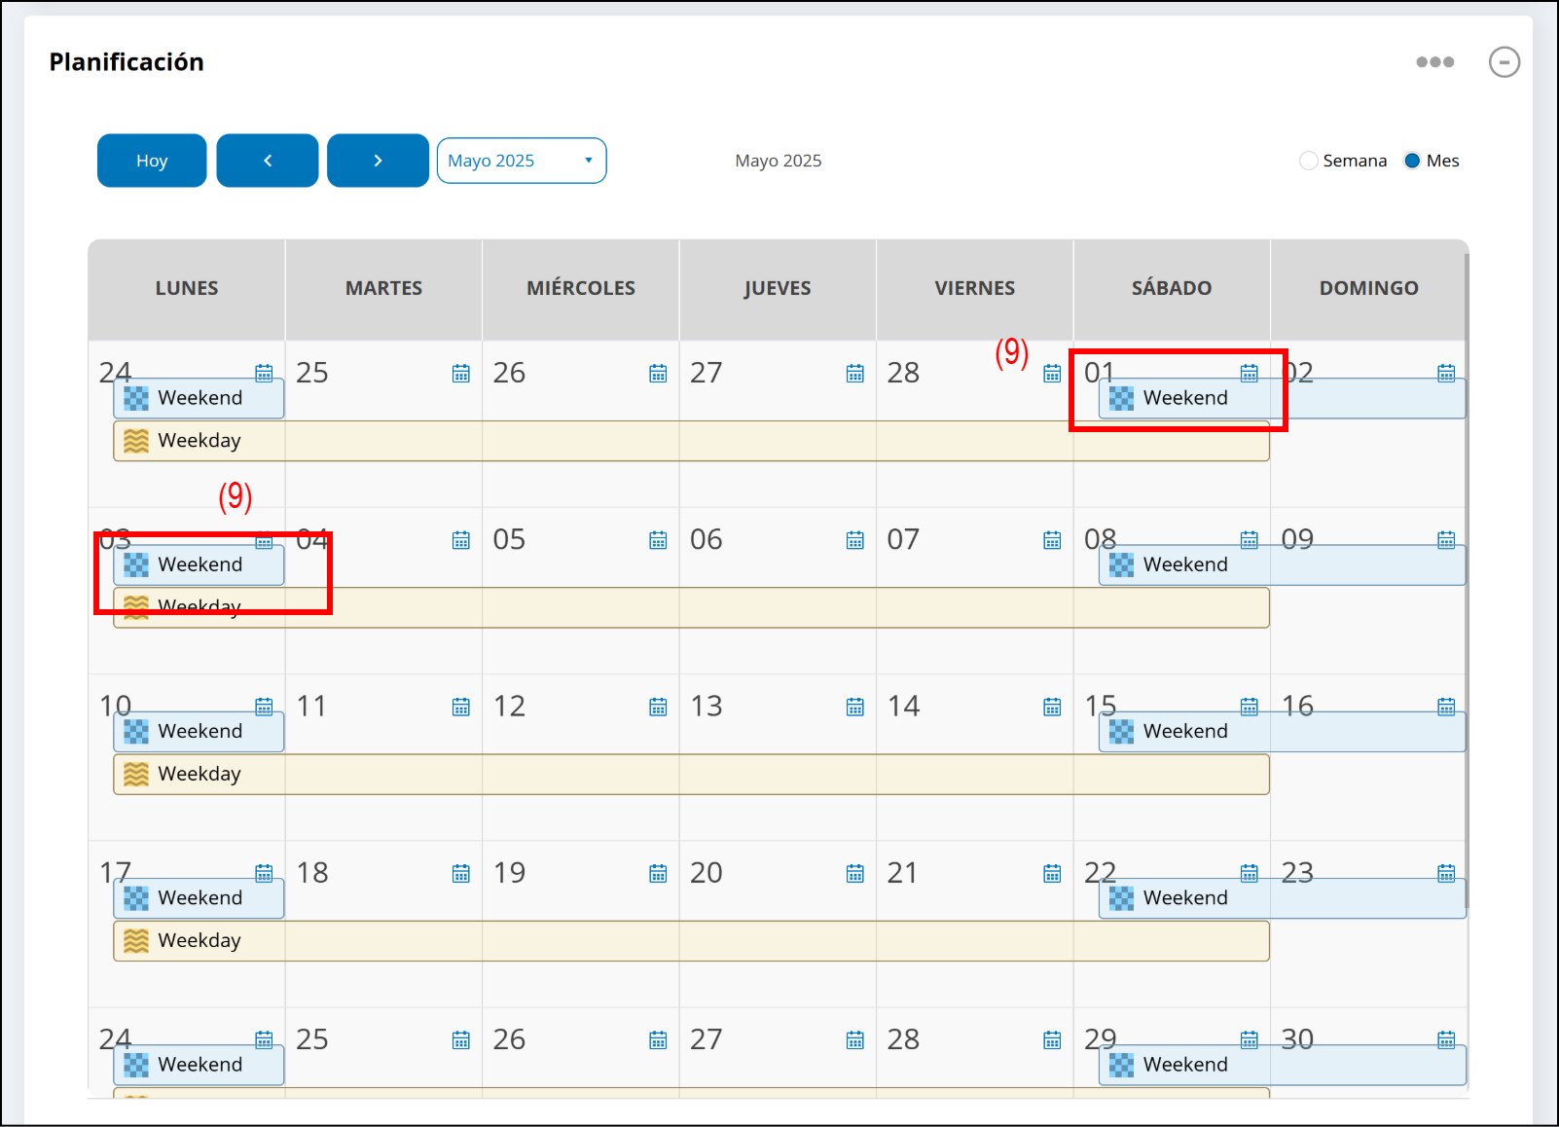
Task: Open the Mayo 2025 month dropdown
Action: (522, 161)
